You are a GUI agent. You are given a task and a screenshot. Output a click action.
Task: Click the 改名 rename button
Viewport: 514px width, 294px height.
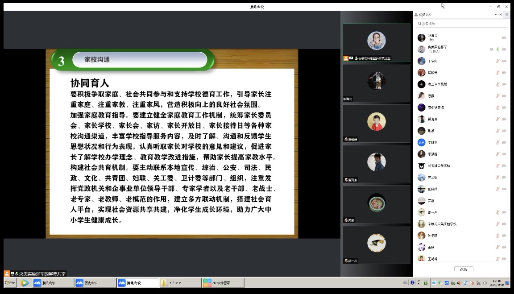pyautogui.click(x=464, y=269)
